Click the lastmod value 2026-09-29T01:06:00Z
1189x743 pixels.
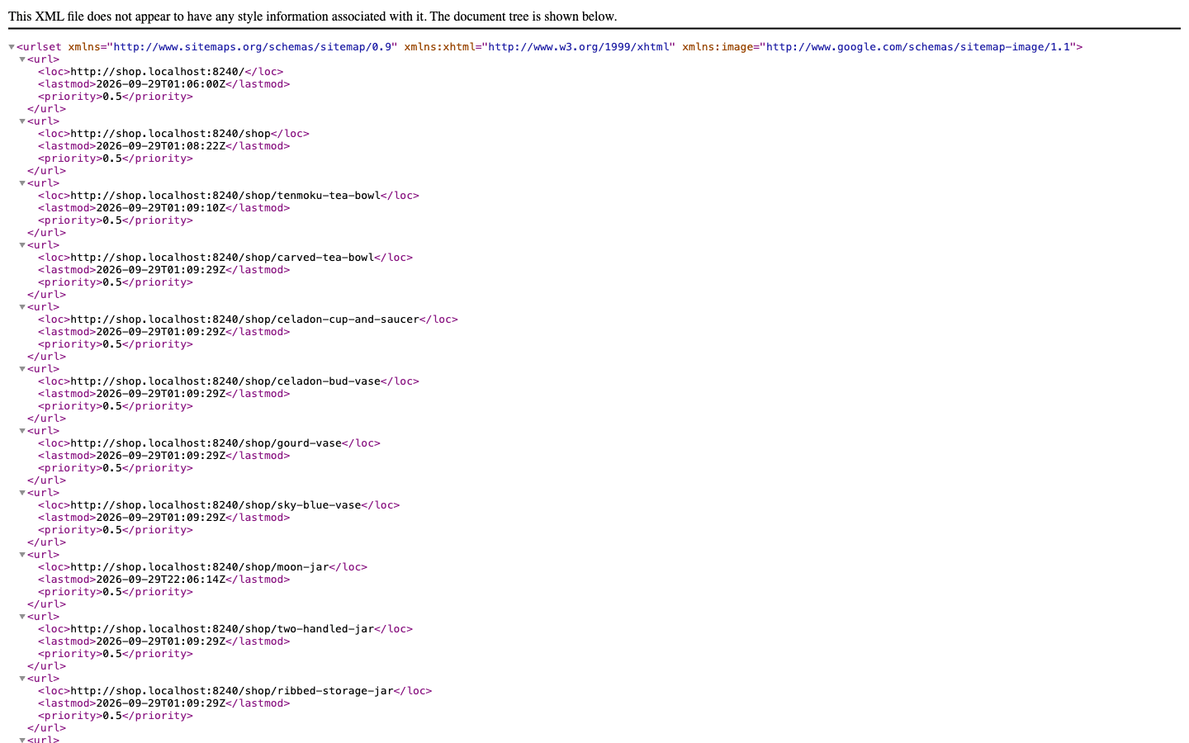click(x=161, y=84)
